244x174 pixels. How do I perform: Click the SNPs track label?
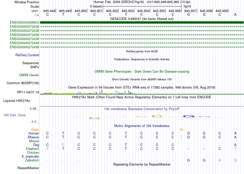[x=35, y=67]
